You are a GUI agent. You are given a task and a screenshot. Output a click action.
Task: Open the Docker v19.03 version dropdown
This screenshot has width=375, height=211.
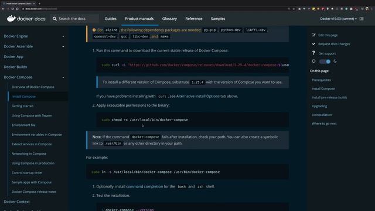[339, 19]
